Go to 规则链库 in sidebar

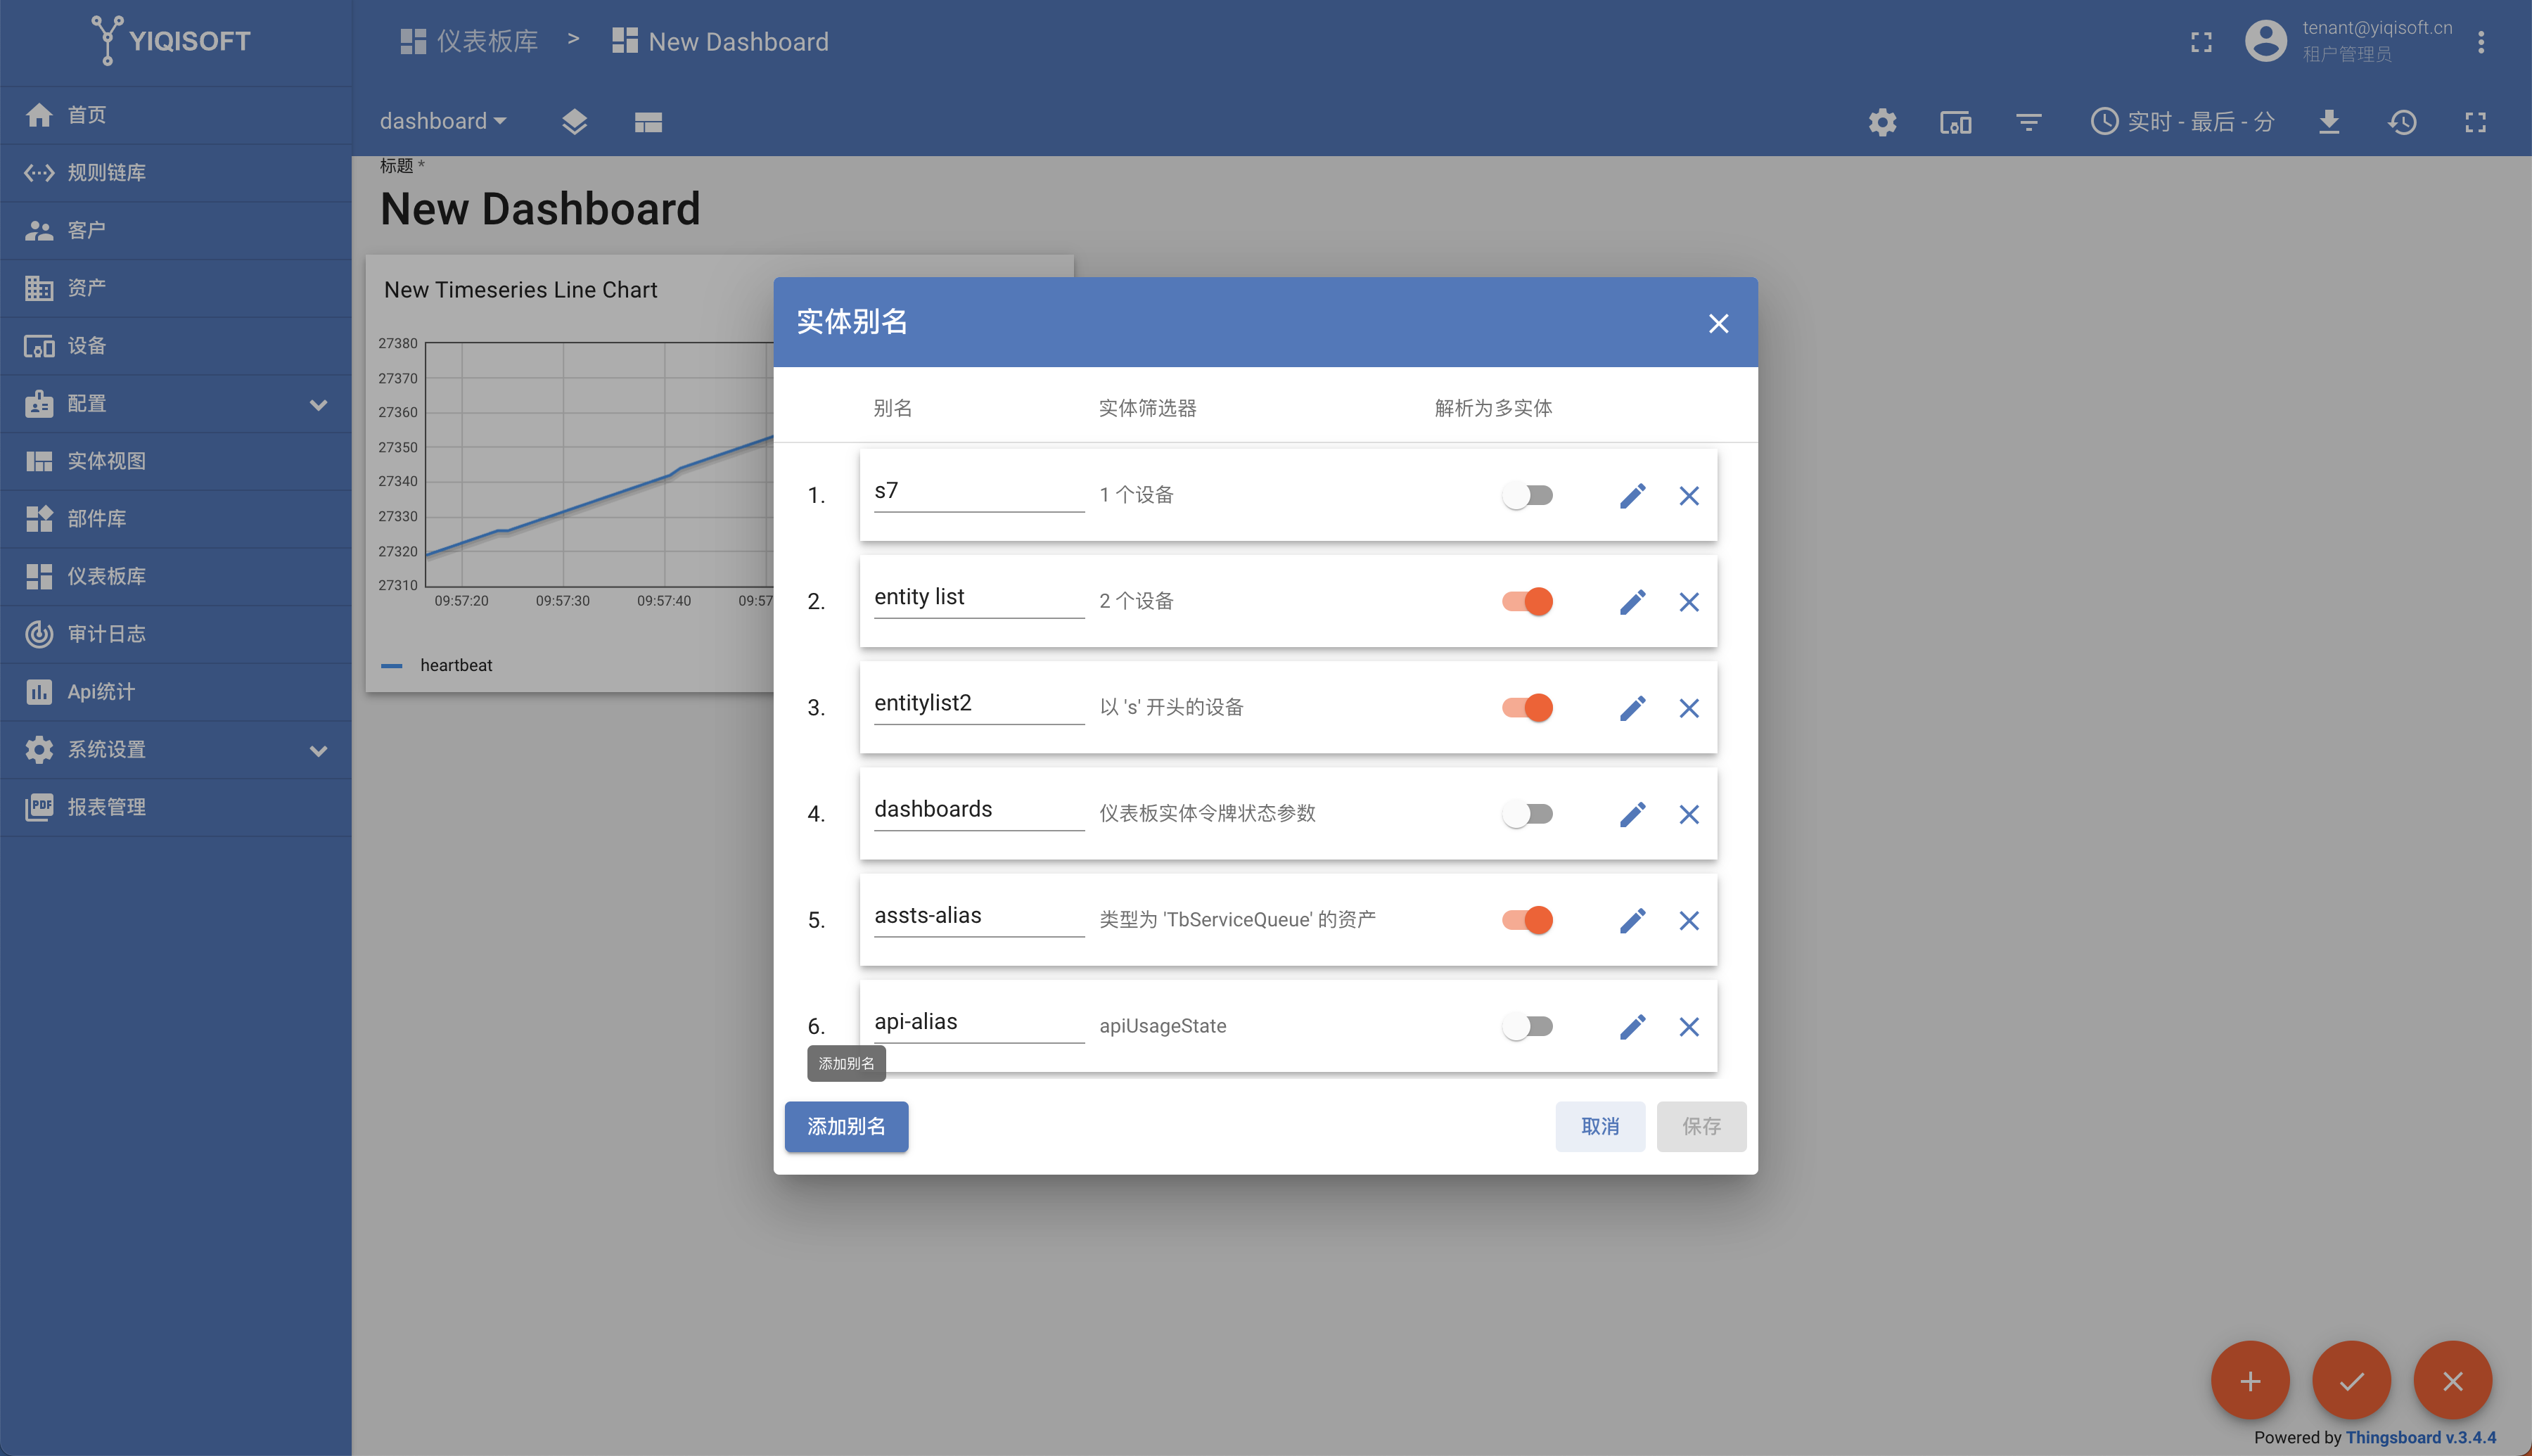click(x=106, y=173)
